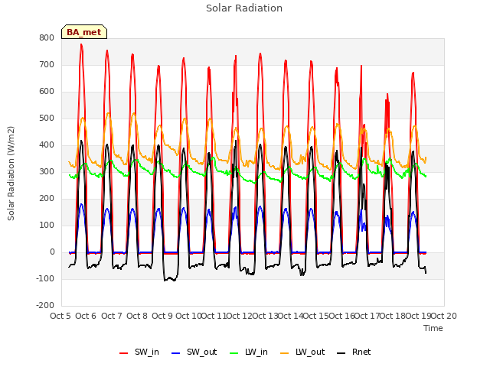Click the Oct 9 x-axis tick label

(x=162, y=316)
